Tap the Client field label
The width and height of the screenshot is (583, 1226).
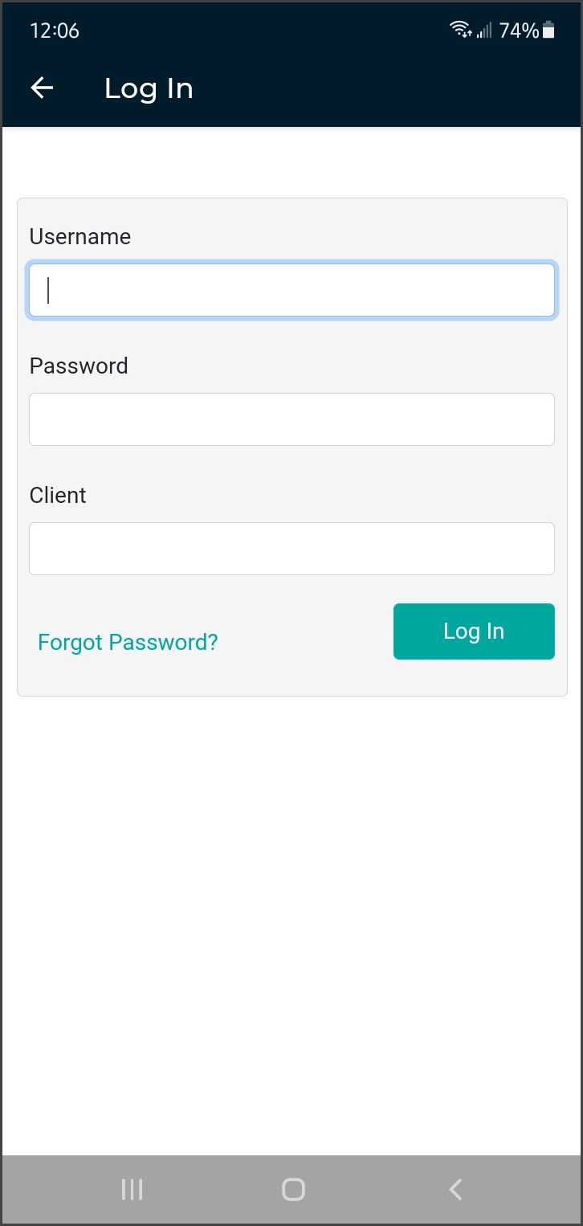tap(58, 496)
